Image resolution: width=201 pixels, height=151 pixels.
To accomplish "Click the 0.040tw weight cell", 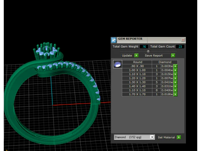I will pyautogui.click(x=167, y=90).
